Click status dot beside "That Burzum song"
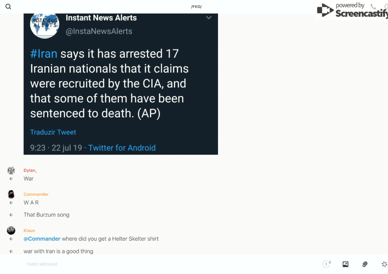Viewport: 388px width, 274px height. coord(11,215)
